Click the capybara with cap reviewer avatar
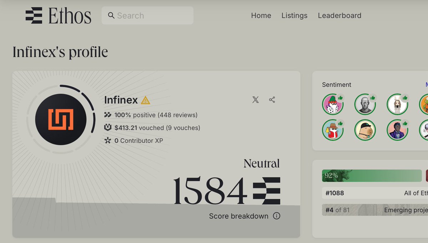This screenshot has height=243, width=428. coord(365,130)
